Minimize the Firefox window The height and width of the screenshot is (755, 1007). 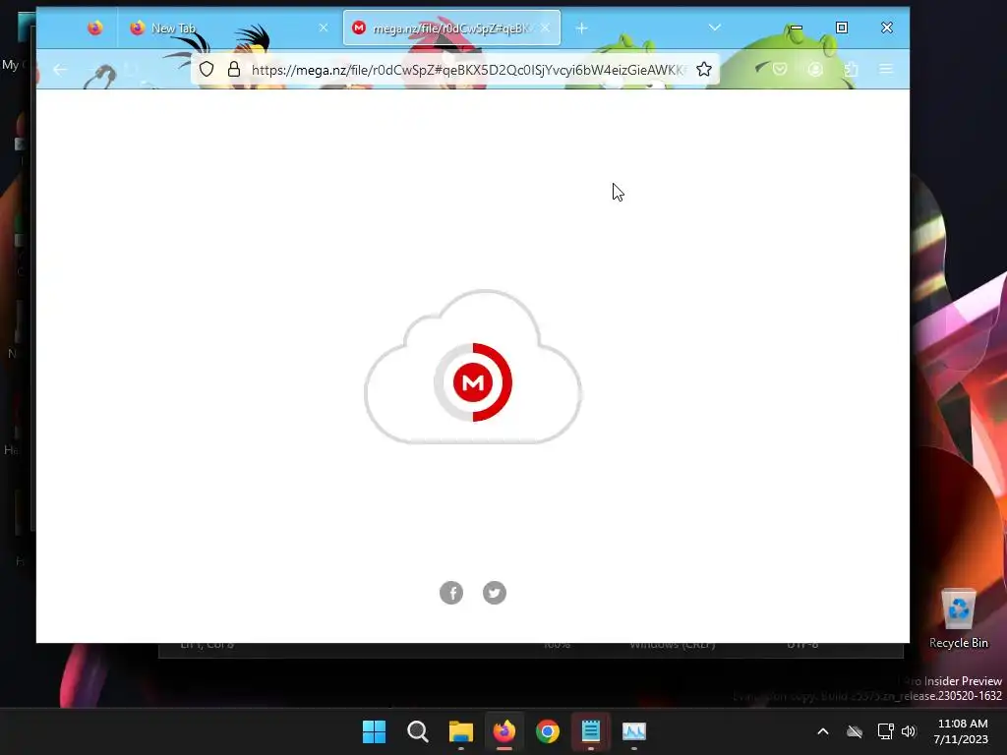[x=797, y=28]
